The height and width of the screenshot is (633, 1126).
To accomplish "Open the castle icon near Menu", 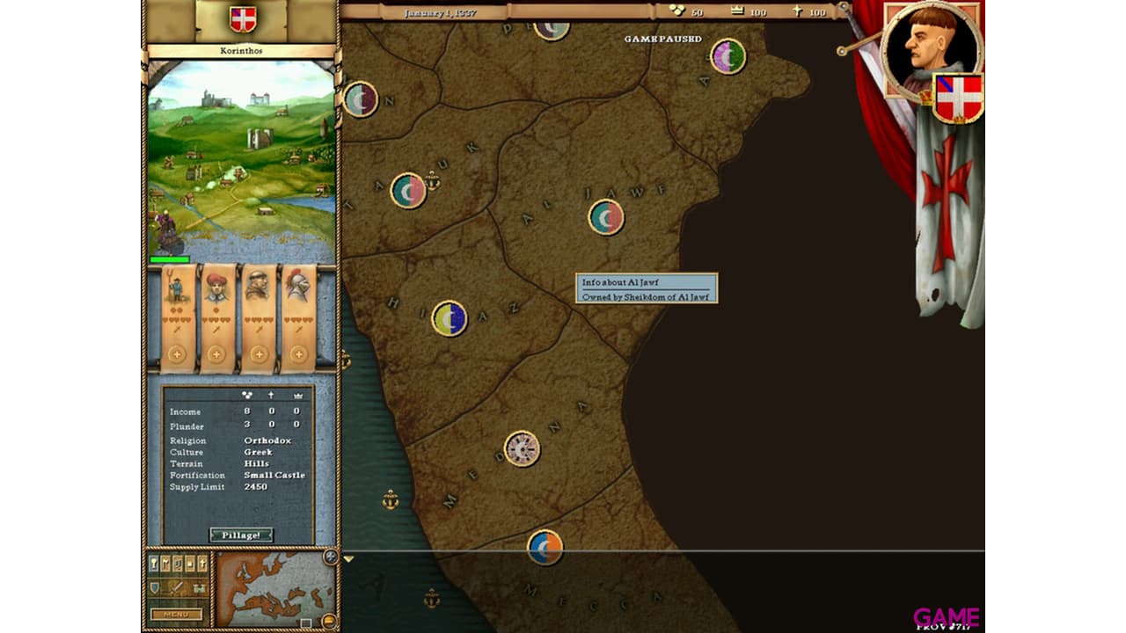I will (199, 587).
